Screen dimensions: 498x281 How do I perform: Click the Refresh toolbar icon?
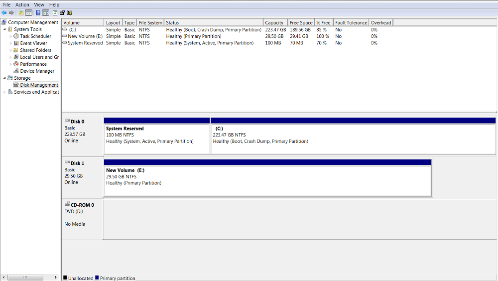tap(55, 12)
